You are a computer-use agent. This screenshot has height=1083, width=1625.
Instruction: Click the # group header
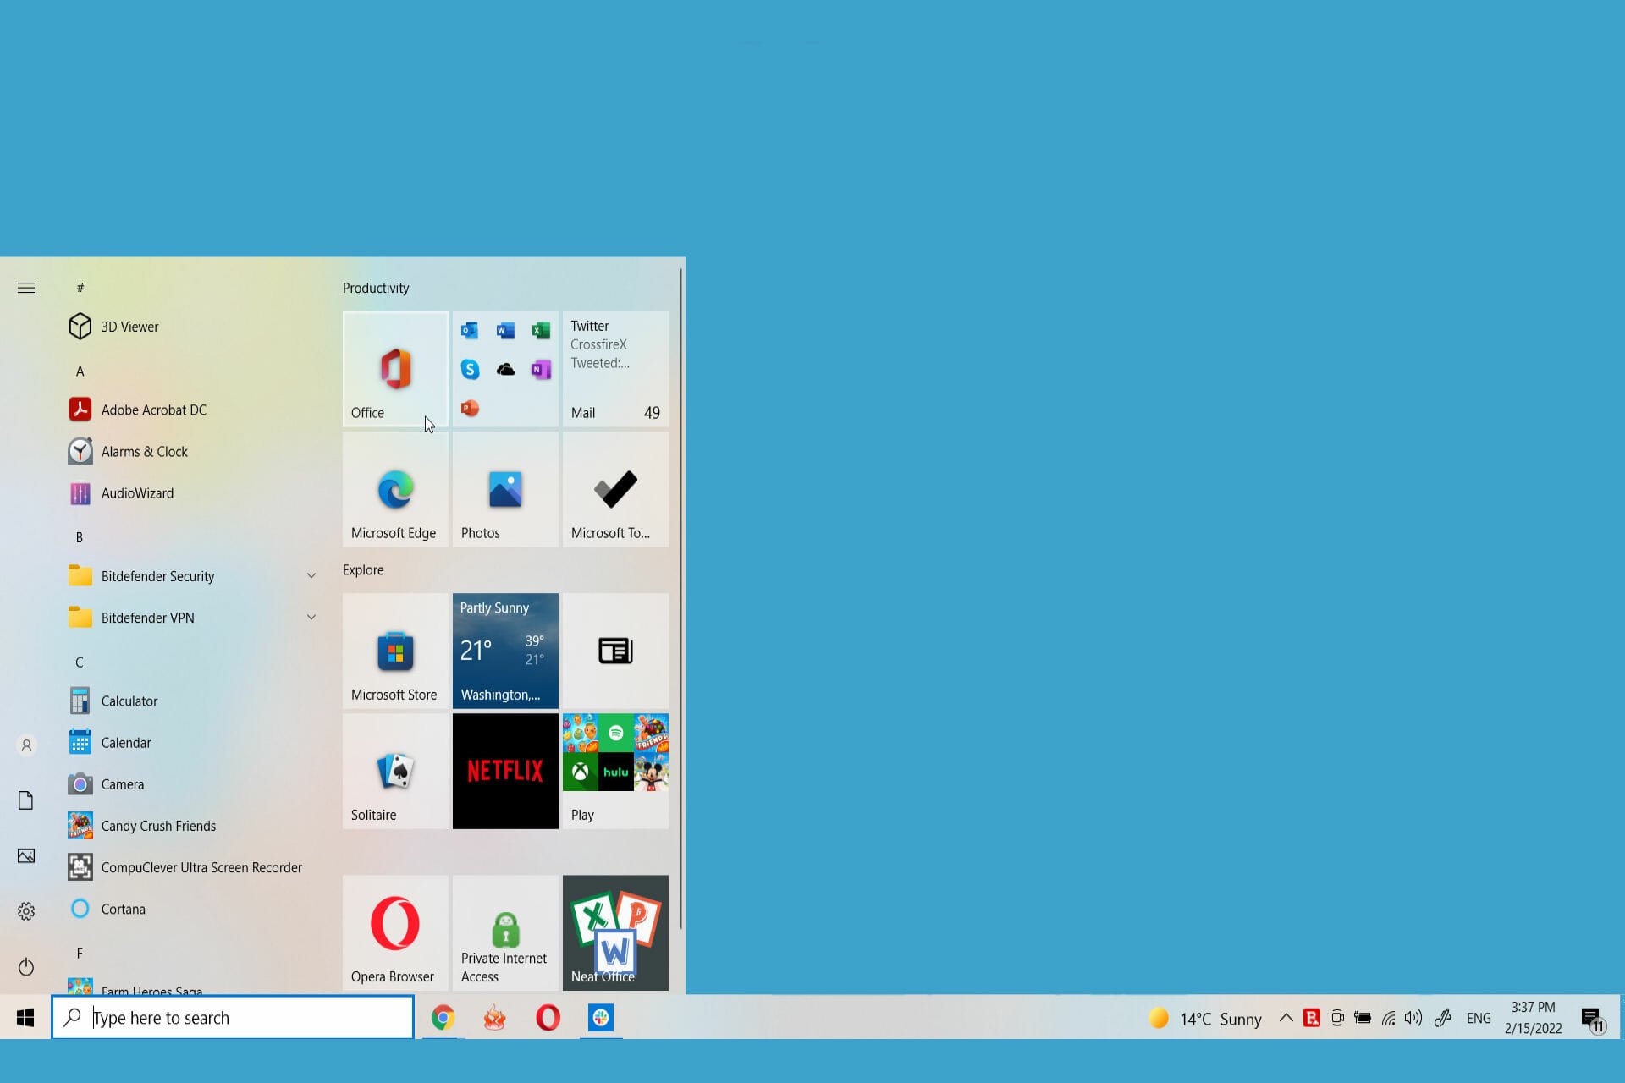point(80,288)
